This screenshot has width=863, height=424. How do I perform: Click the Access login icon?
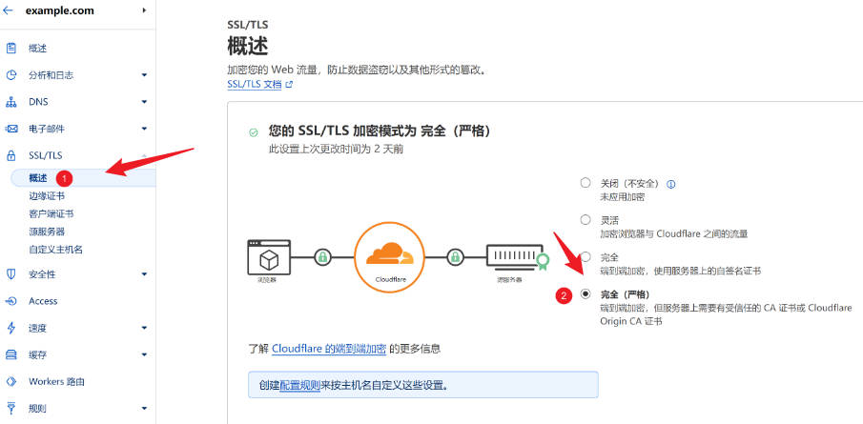(x=10, y=301)
